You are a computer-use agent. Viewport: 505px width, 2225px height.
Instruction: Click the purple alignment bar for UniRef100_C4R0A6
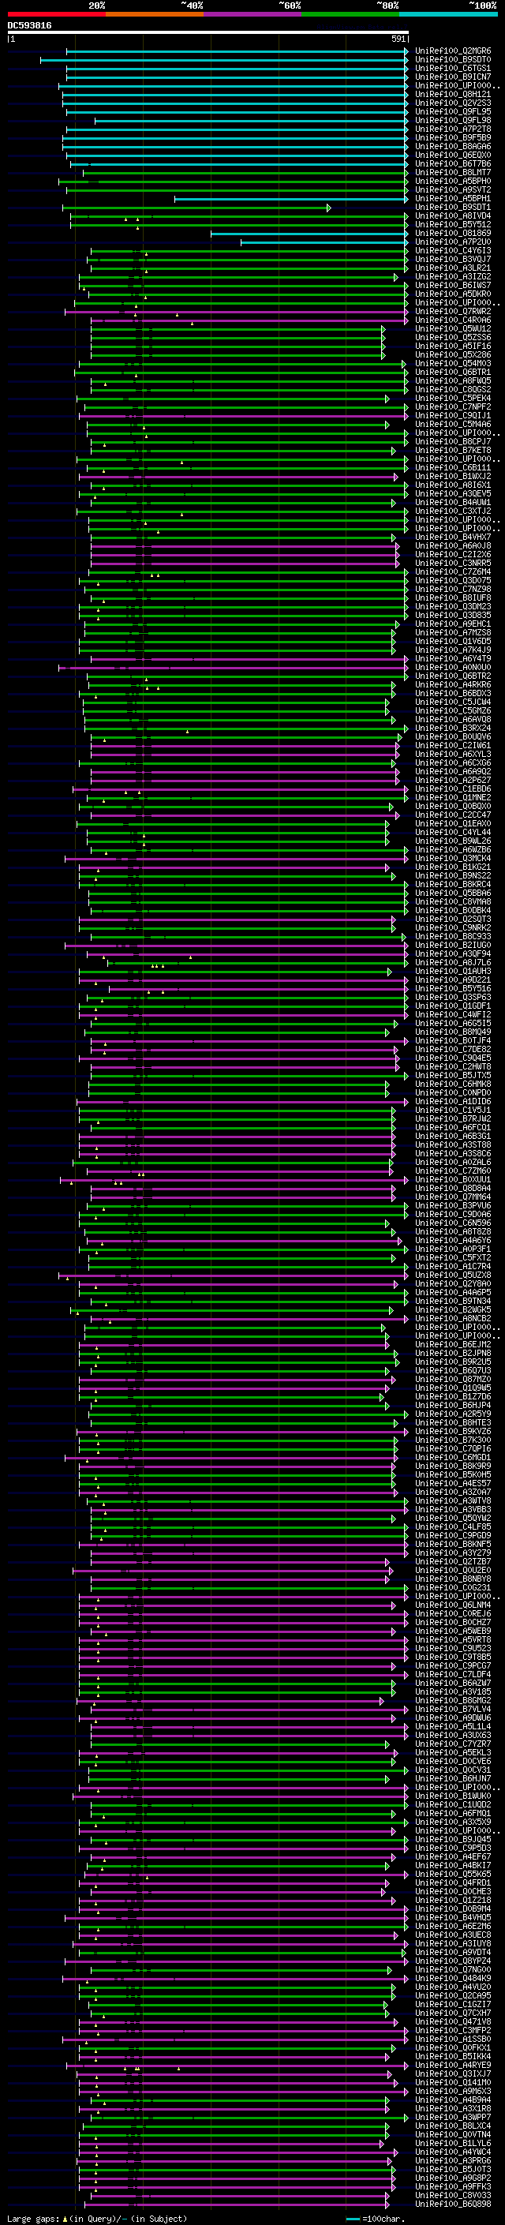249,320
